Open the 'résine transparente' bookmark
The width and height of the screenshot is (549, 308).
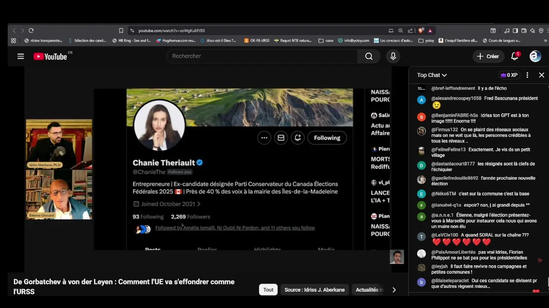[x=43, y=41]
